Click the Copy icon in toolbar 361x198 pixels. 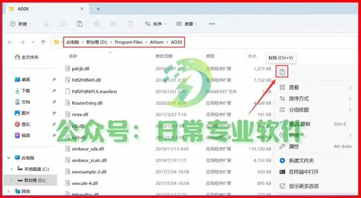(63, 24)
